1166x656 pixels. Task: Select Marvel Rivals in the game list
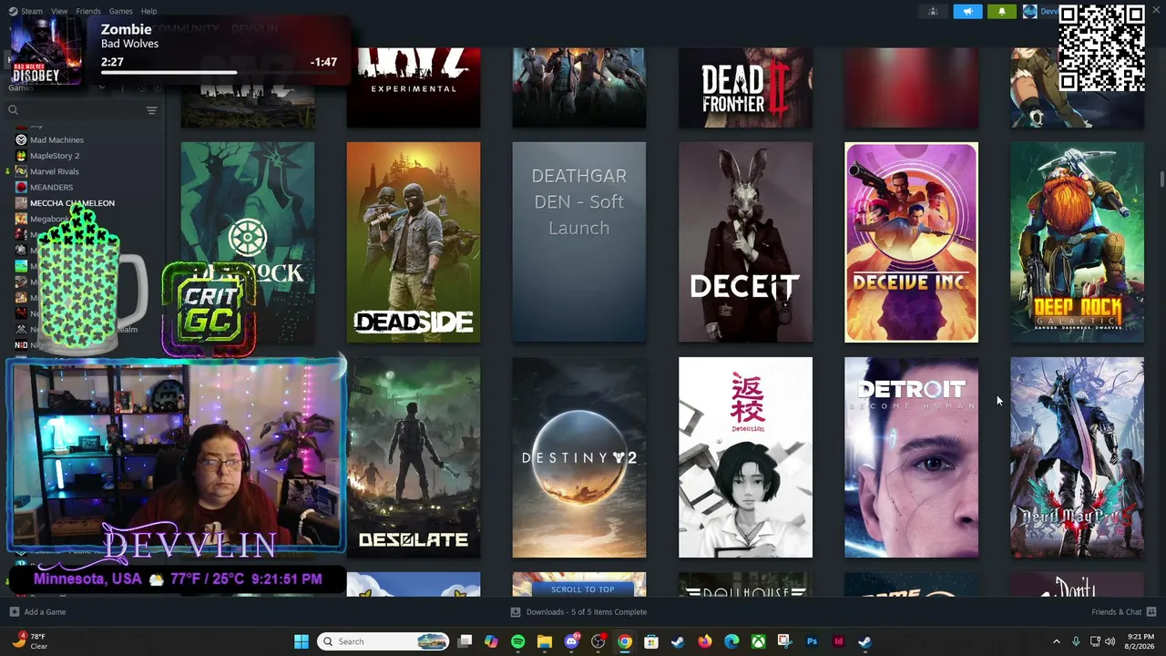tap(55, 171)
